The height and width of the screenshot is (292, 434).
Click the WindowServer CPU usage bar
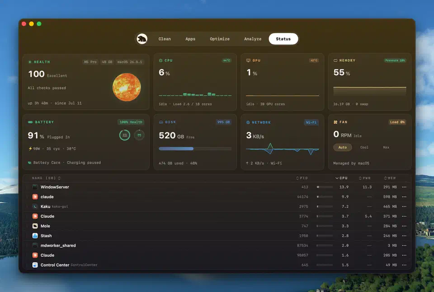pyautogui.click(x=325, y=187)
